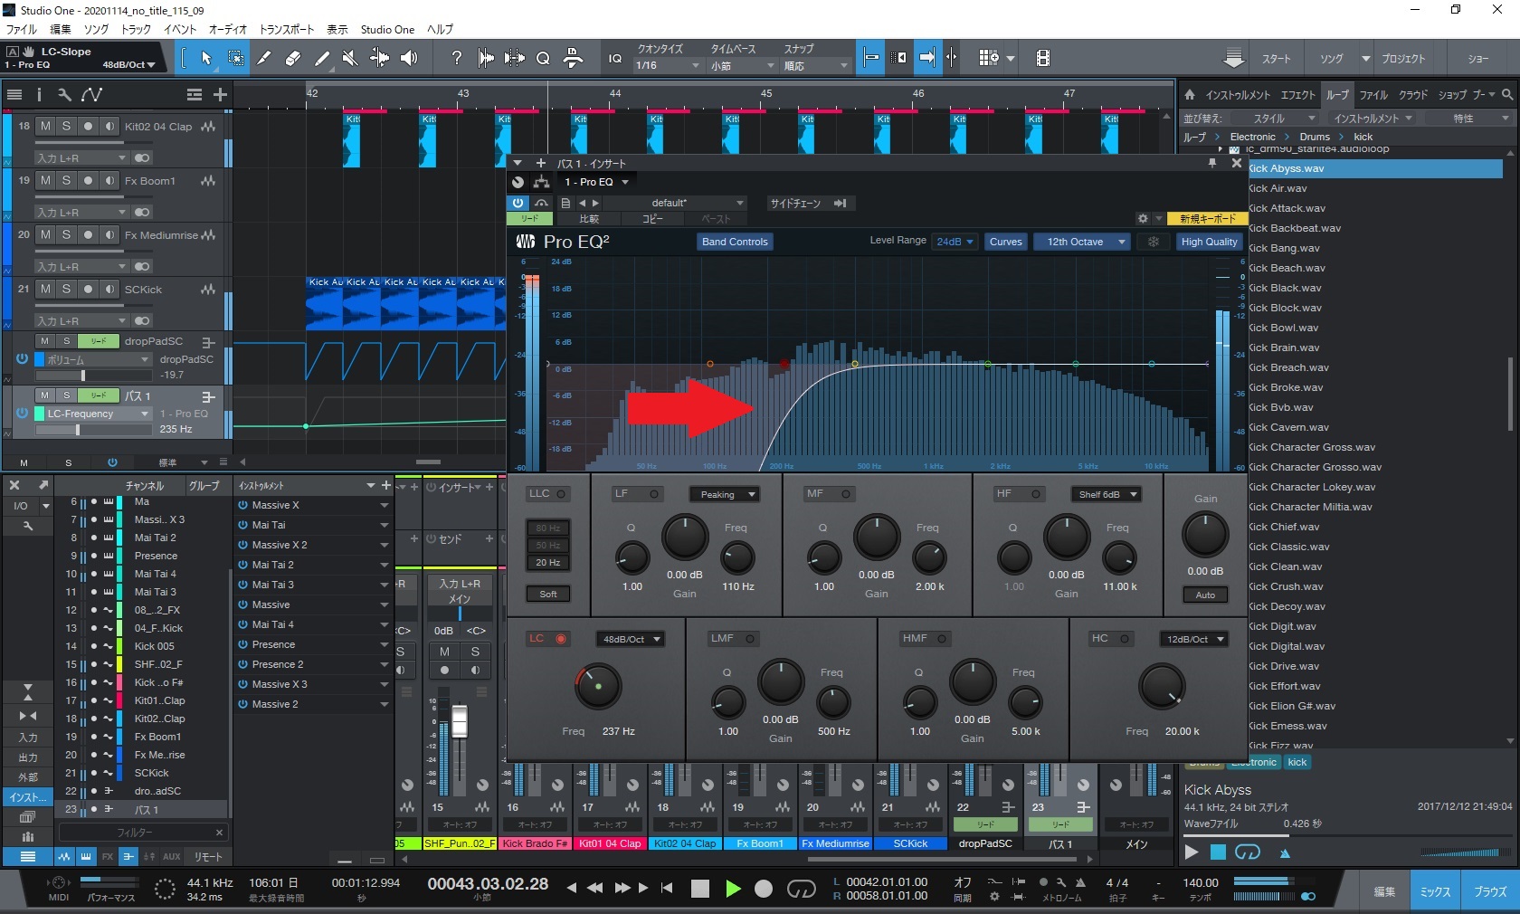The image size is (1520, 914).
Task: Record-arm the Fx Mediumrise track
Action: click(x=88, y=234)
